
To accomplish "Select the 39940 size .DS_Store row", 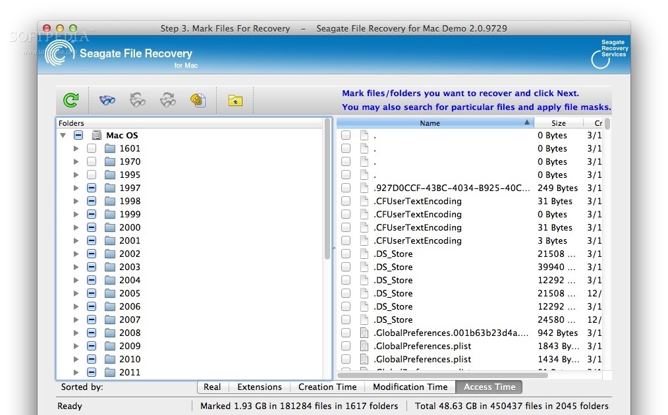I will (471, 267).
